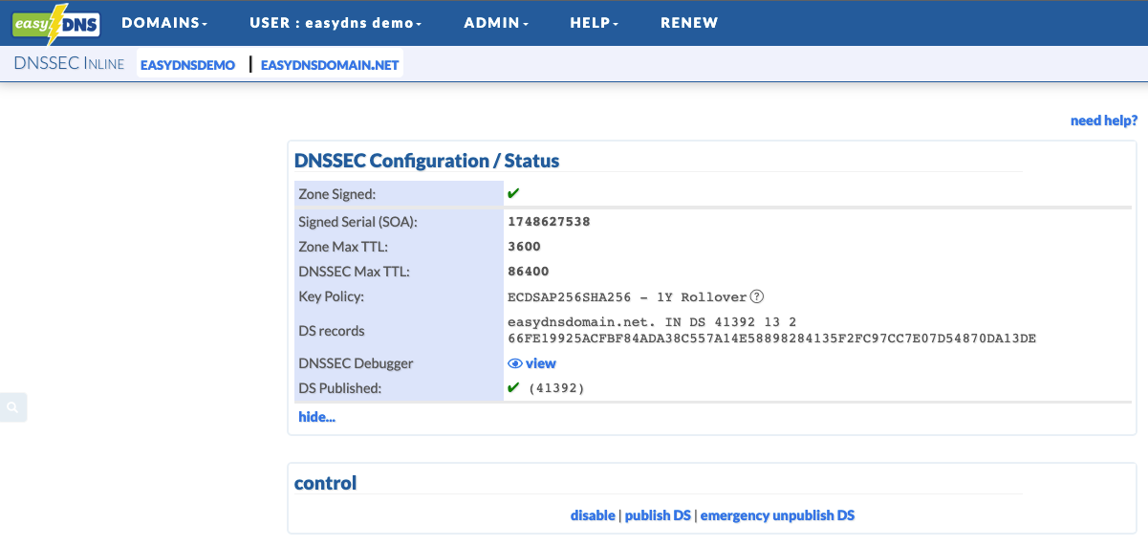Screen dimensions: 1148x547
Task: Click the control section heading
Action: 325,483
